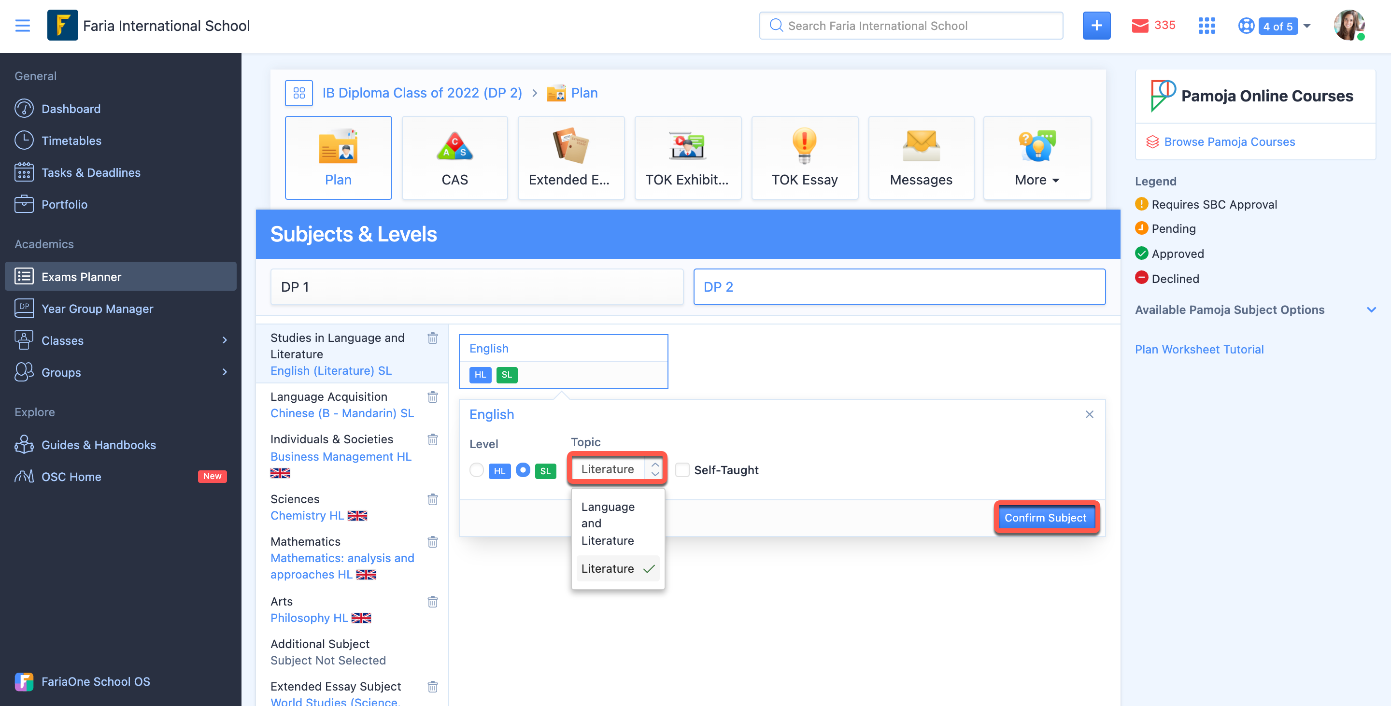Choose Language and Literature option
The width and height of the screenshot is (1391, 706).
click(x=618, y=523)
